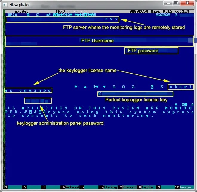The height and width of the screenshot is (192, 197).
Task: Click the pk.dec file name in the header
Action: (21, 11)
